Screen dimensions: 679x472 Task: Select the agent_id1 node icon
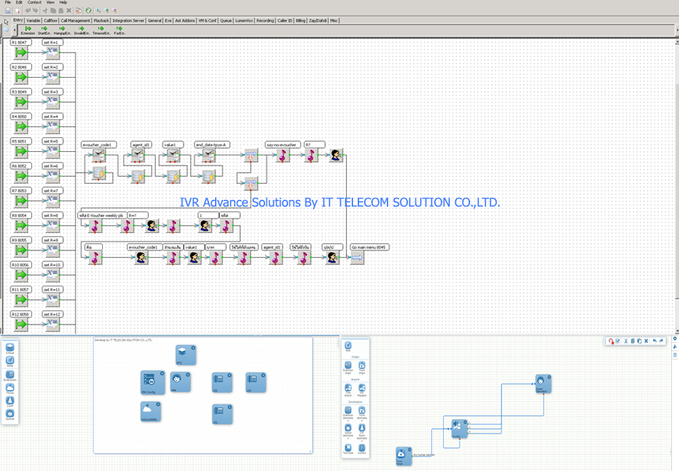point(138,155)
